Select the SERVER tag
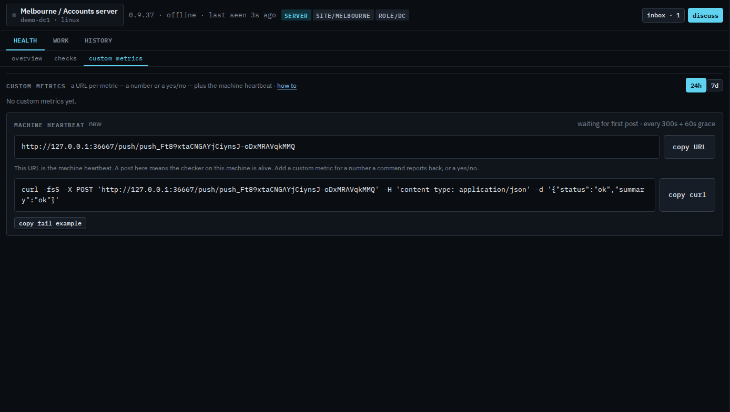The width and height of the screenshot is (730, 412). (296, 15)
